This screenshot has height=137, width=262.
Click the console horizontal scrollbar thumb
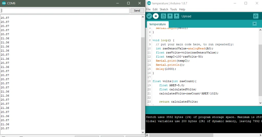click(x=181, y=135)
